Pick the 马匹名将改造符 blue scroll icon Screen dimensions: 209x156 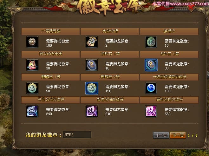32,111
